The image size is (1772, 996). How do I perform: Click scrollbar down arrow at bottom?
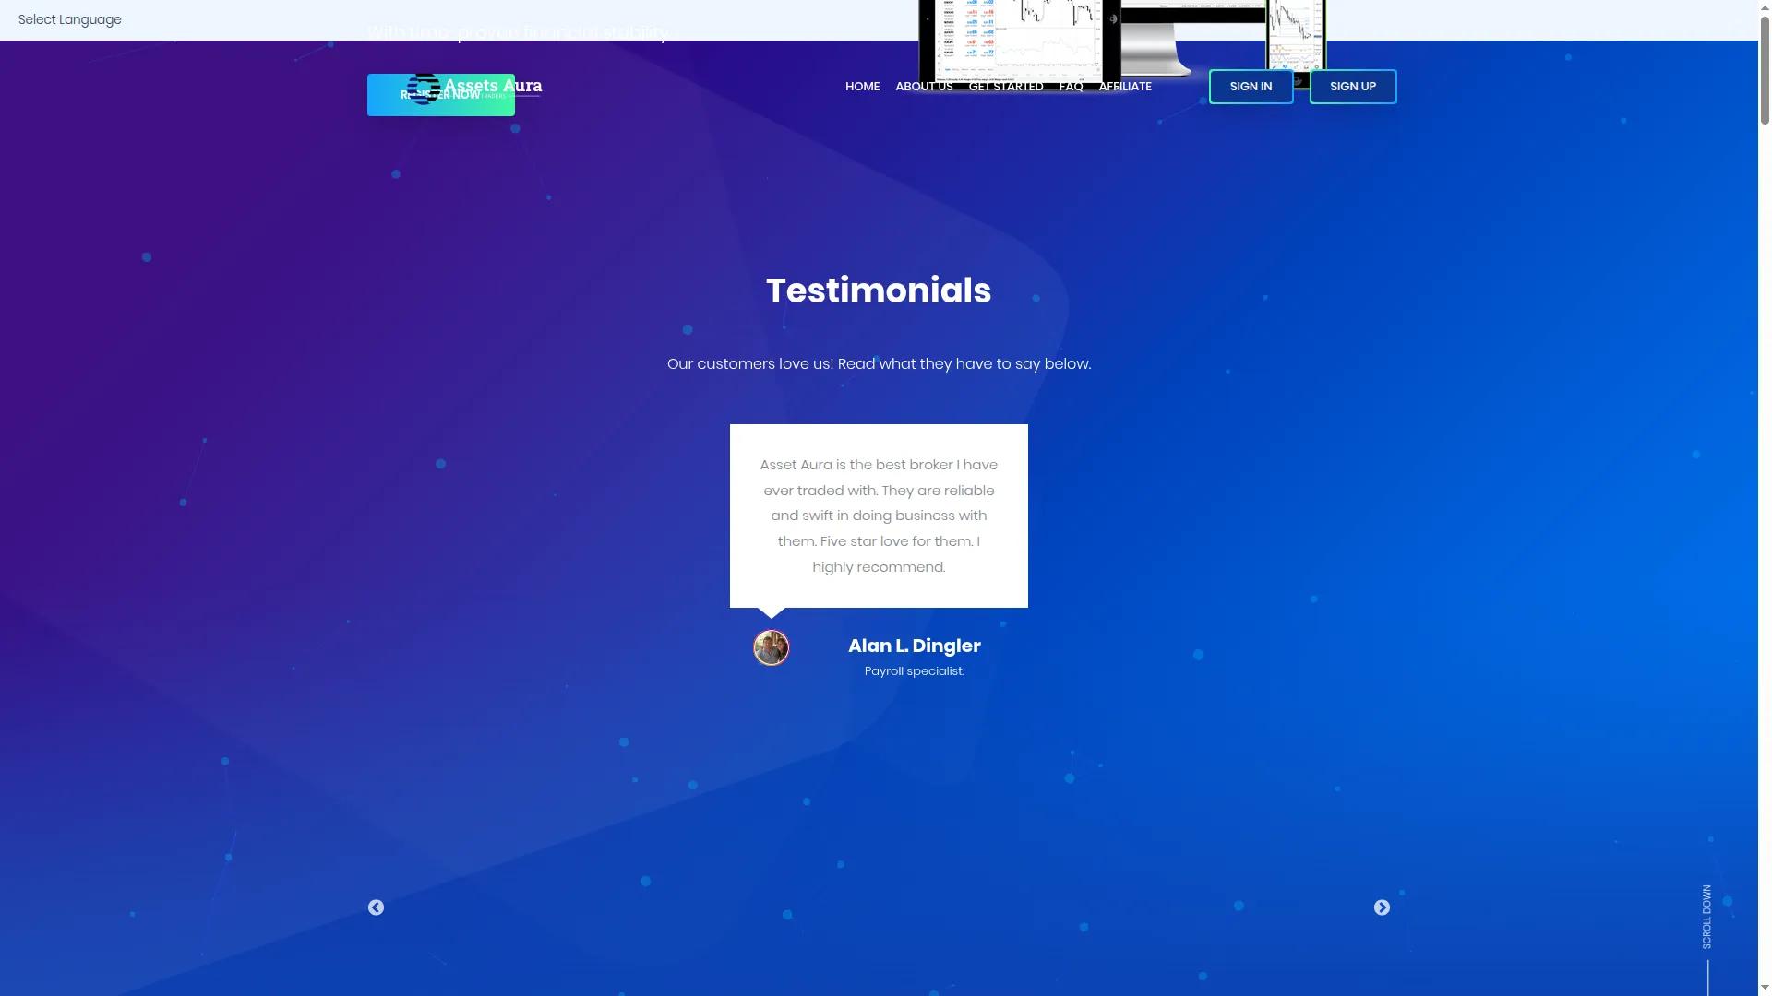(1765, 988)
